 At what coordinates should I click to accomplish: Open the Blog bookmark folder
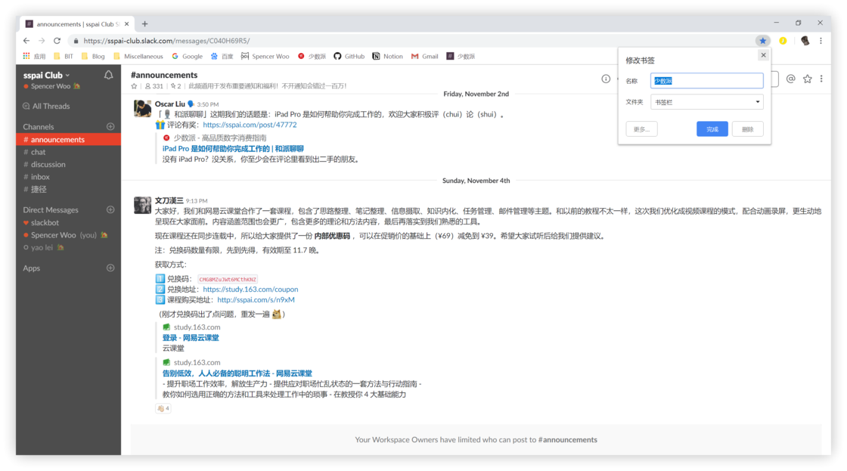[x=93, y=56]
